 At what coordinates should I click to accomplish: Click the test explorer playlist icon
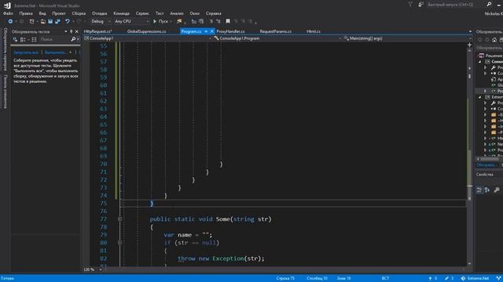click(34, 39)
